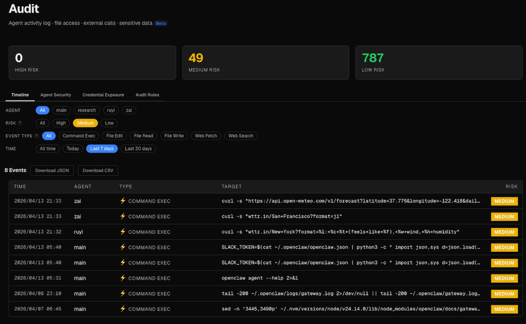
Task: Filter event type by Web Fetch
Action: [206, 136]
